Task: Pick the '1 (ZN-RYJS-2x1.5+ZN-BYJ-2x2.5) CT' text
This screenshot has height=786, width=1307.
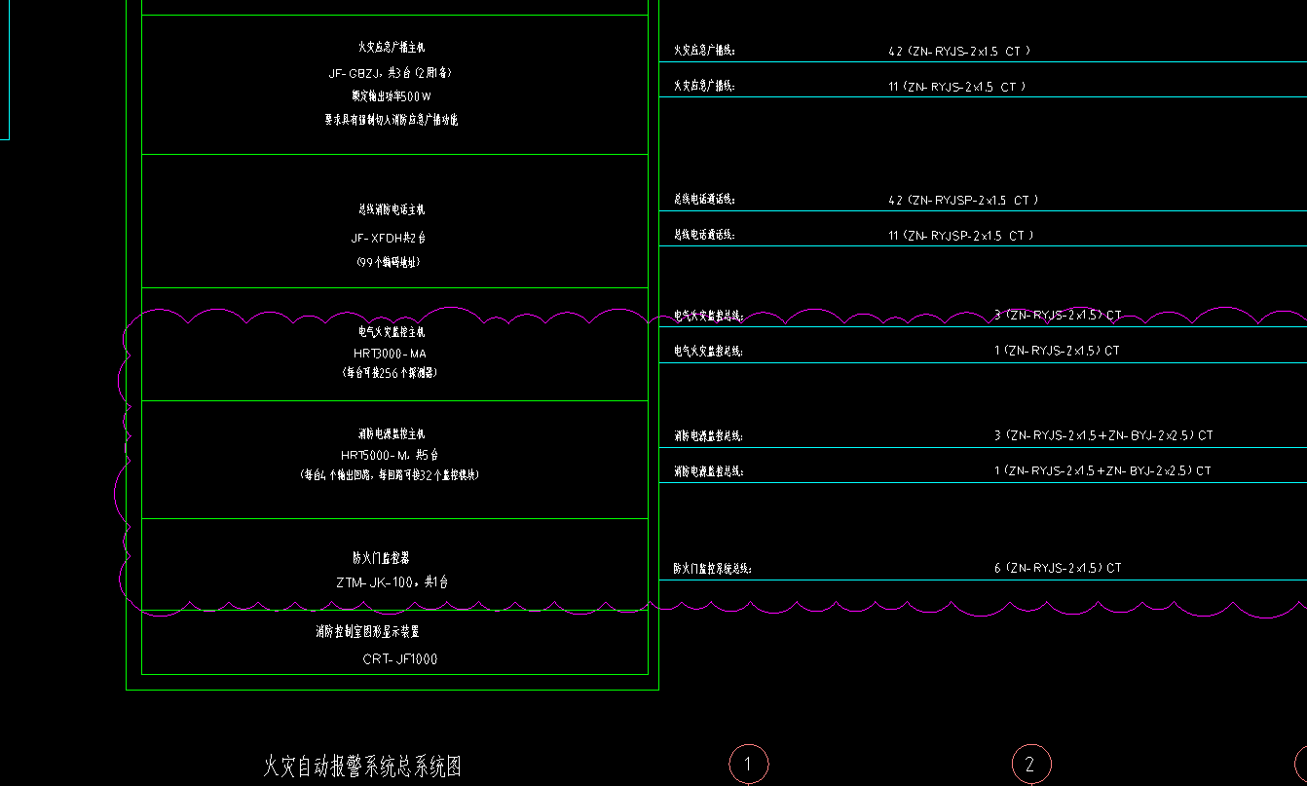Action: click(x=1102, y=471)
